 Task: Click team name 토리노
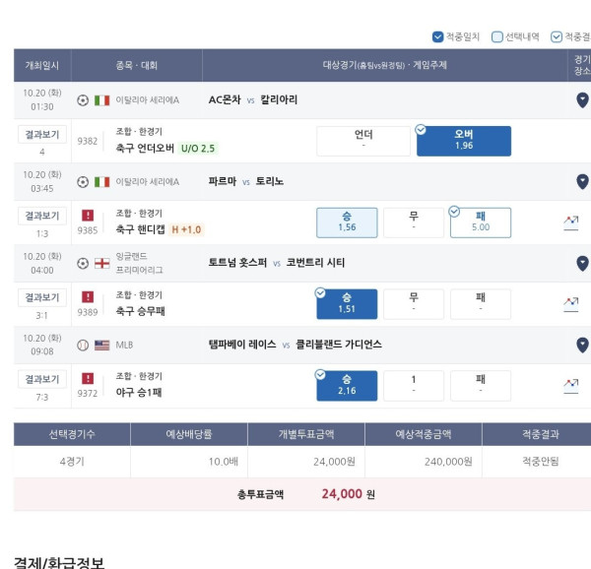[x=270, y=181]
